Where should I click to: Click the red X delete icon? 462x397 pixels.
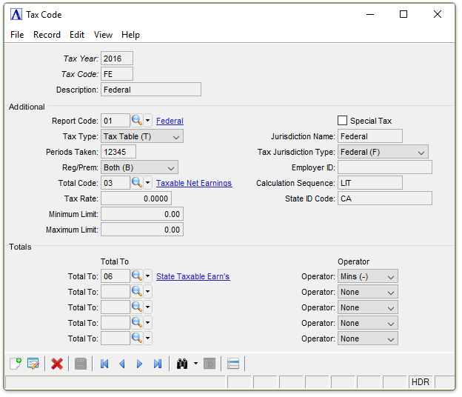tap(56, 364)
